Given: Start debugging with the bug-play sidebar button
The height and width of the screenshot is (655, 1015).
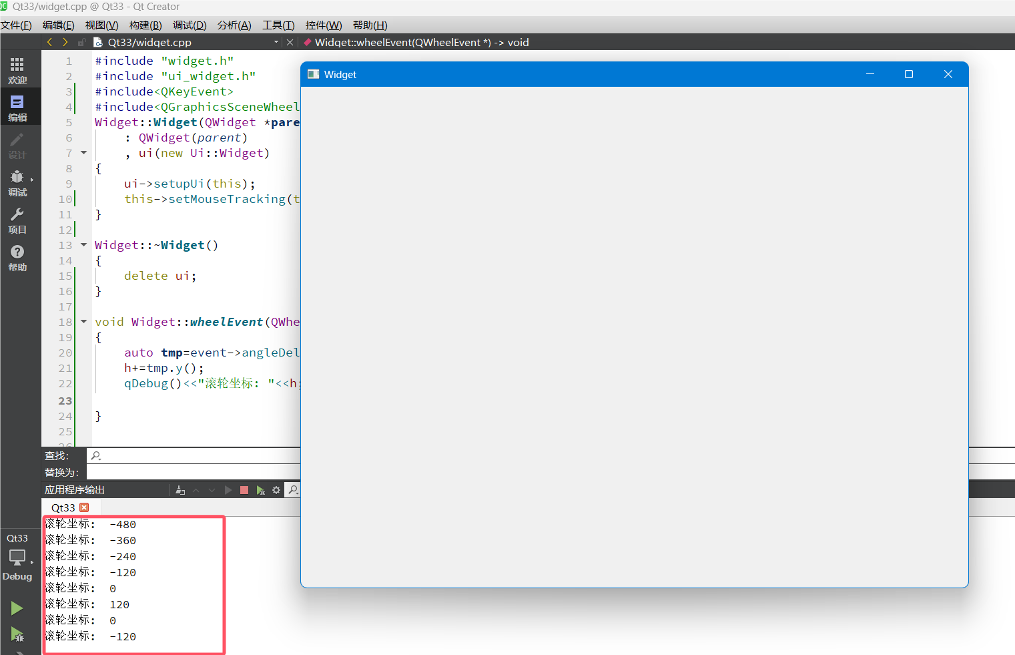Looking at the screenshot, I should (17, 634).
